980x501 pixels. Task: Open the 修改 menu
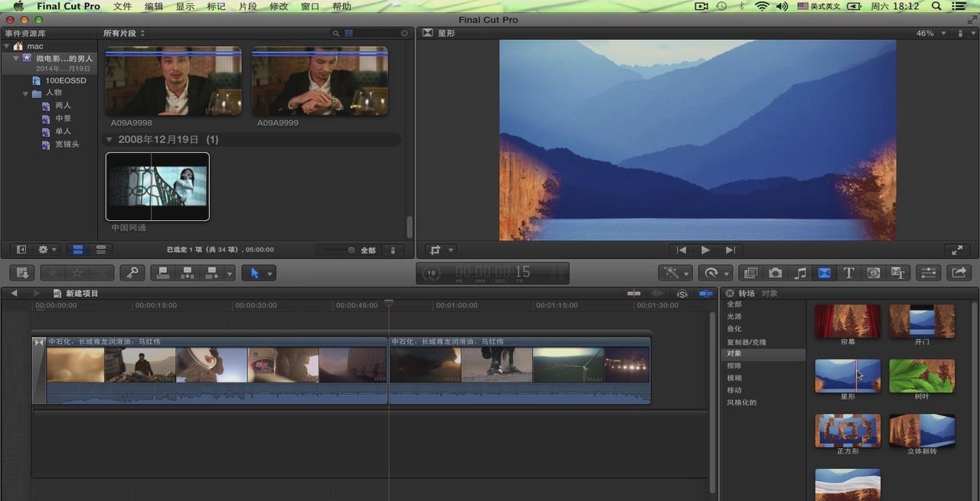(279, 6)
